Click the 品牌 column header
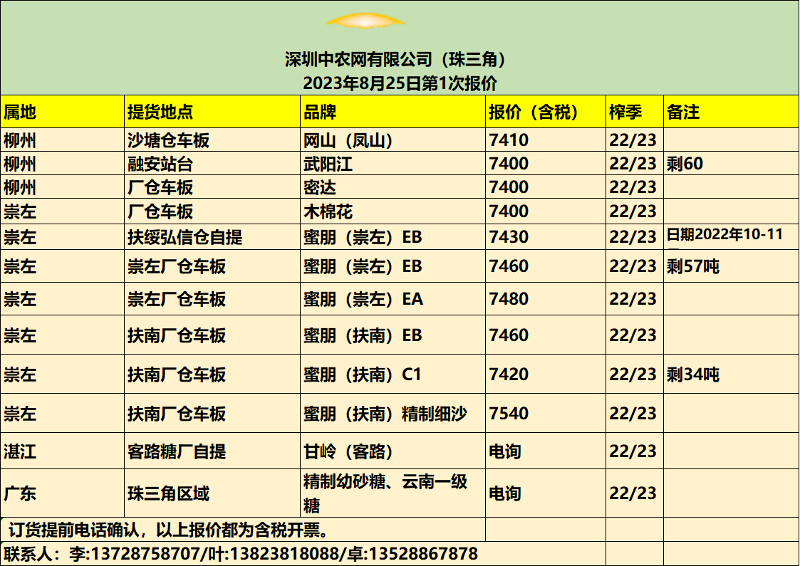800x566 pixels. click(320, 112)
